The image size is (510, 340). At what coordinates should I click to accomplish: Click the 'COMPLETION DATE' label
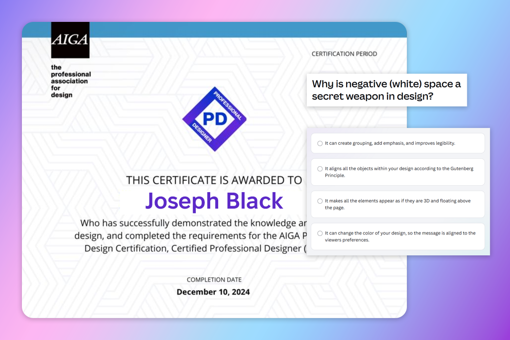(214, 280)
